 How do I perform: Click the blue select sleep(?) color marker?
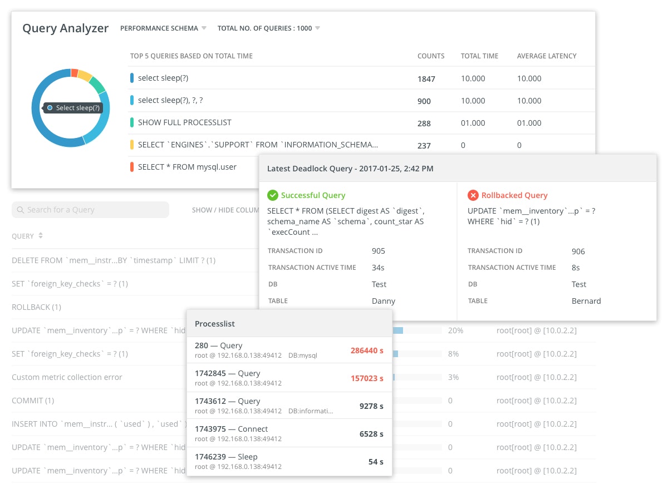(132, 78)
